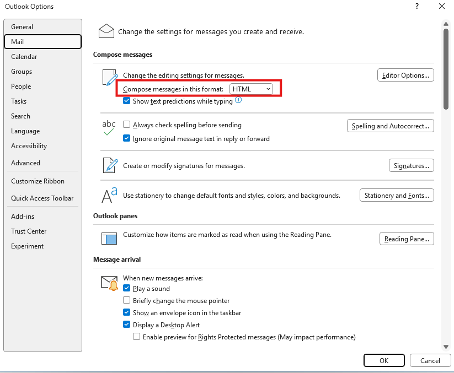Select the Experiment options category
Image resolution: width=454 pixels, height=373 pixels.
[x=42, y=246]
